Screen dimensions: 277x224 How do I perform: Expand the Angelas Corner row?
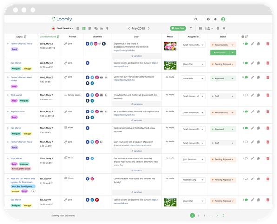[x=8, y=112]
